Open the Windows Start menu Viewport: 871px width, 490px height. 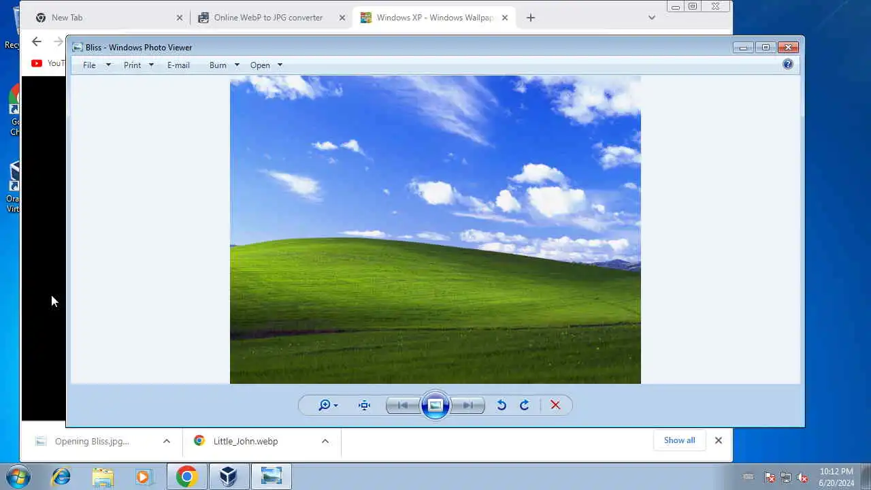point(18,476)
